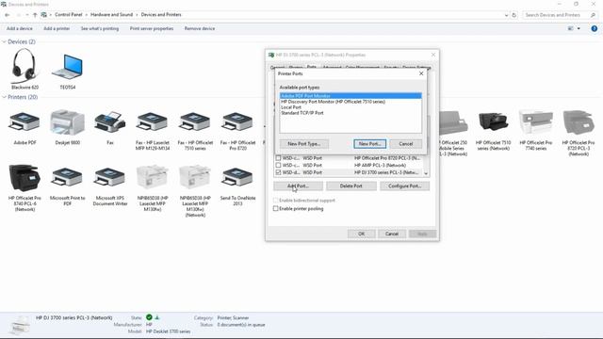Screen dimensions: 603x339
Task: Select the Microsoft Print to PDF printer
Action: tap(67, 186)
